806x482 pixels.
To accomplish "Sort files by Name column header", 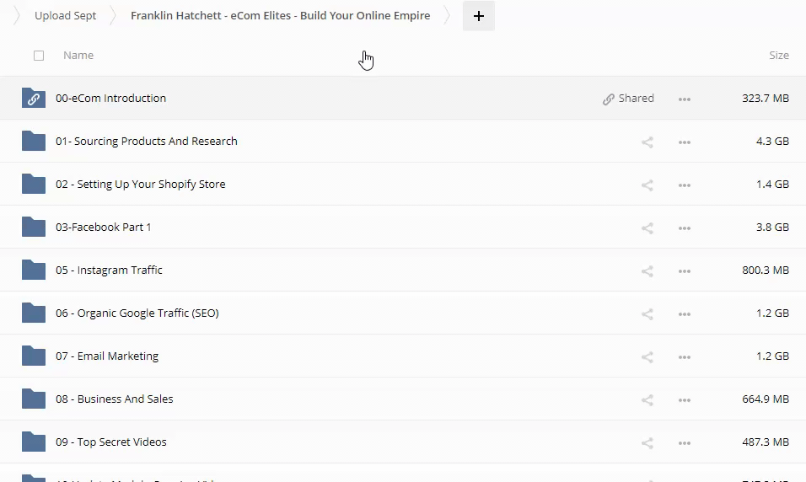I will tap(78, 56).
